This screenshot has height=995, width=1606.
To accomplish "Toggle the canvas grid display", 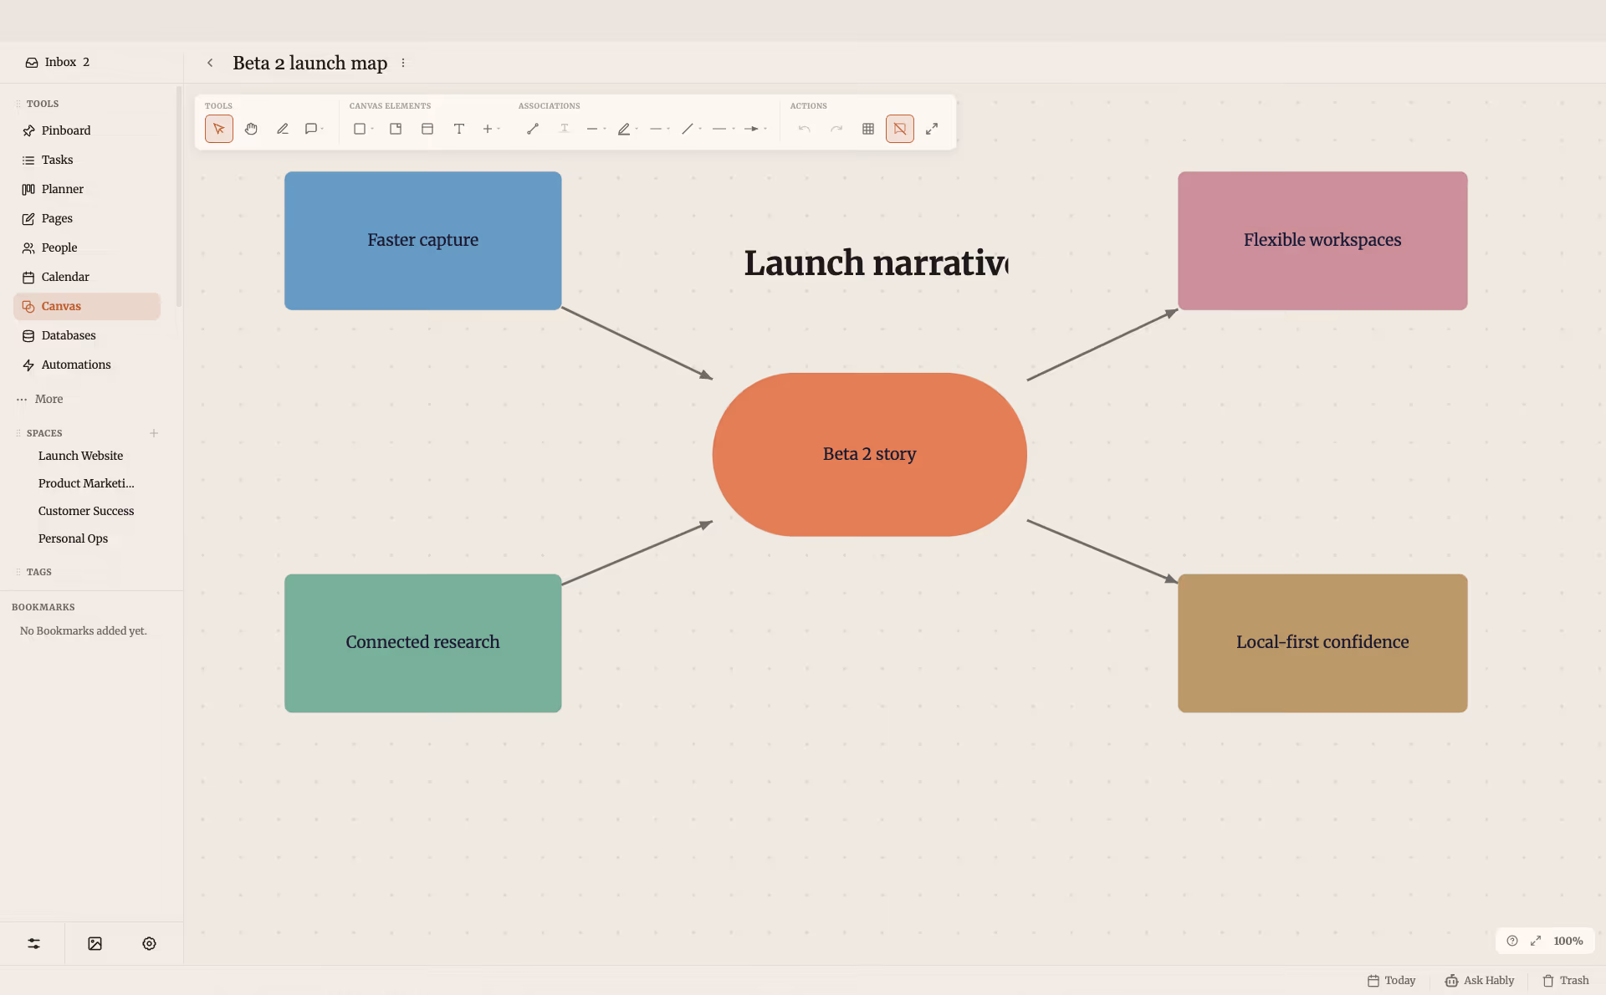I will pyautogui.click(x=868, y=129).
